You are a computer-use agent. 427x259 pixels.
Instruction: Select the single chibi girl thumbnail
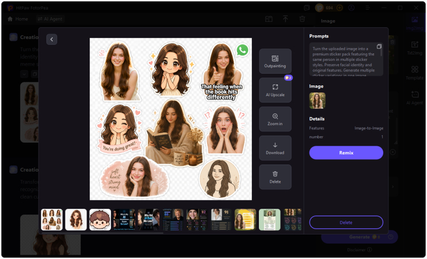(76, 219)
